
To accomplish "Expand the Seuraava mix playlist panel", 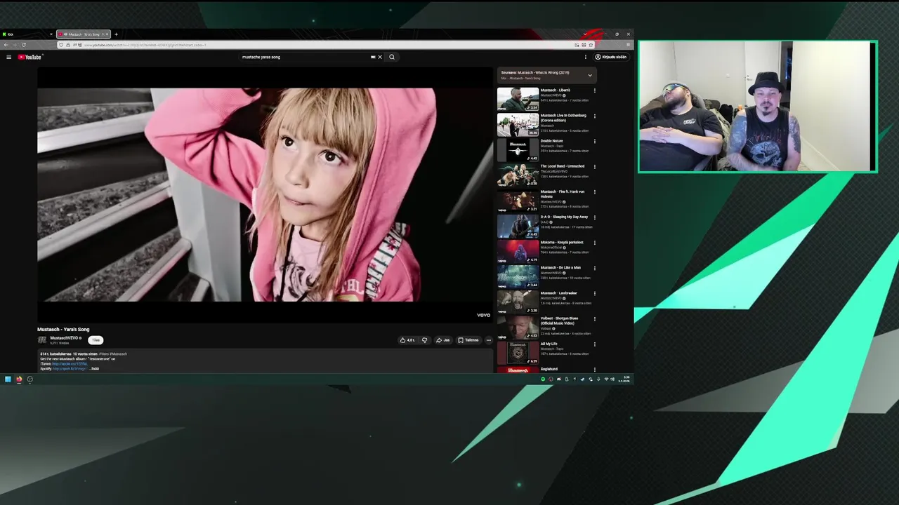I will (590, 75).
